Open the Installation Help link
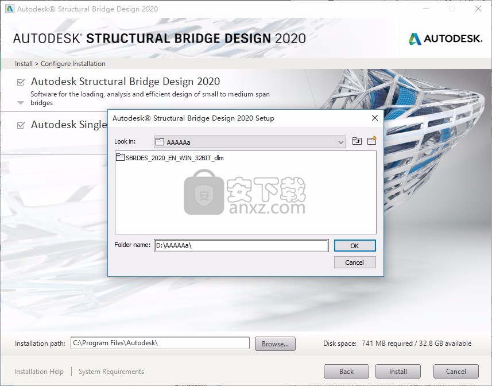The height and width of the screenshot is (386, 492). 39,372
